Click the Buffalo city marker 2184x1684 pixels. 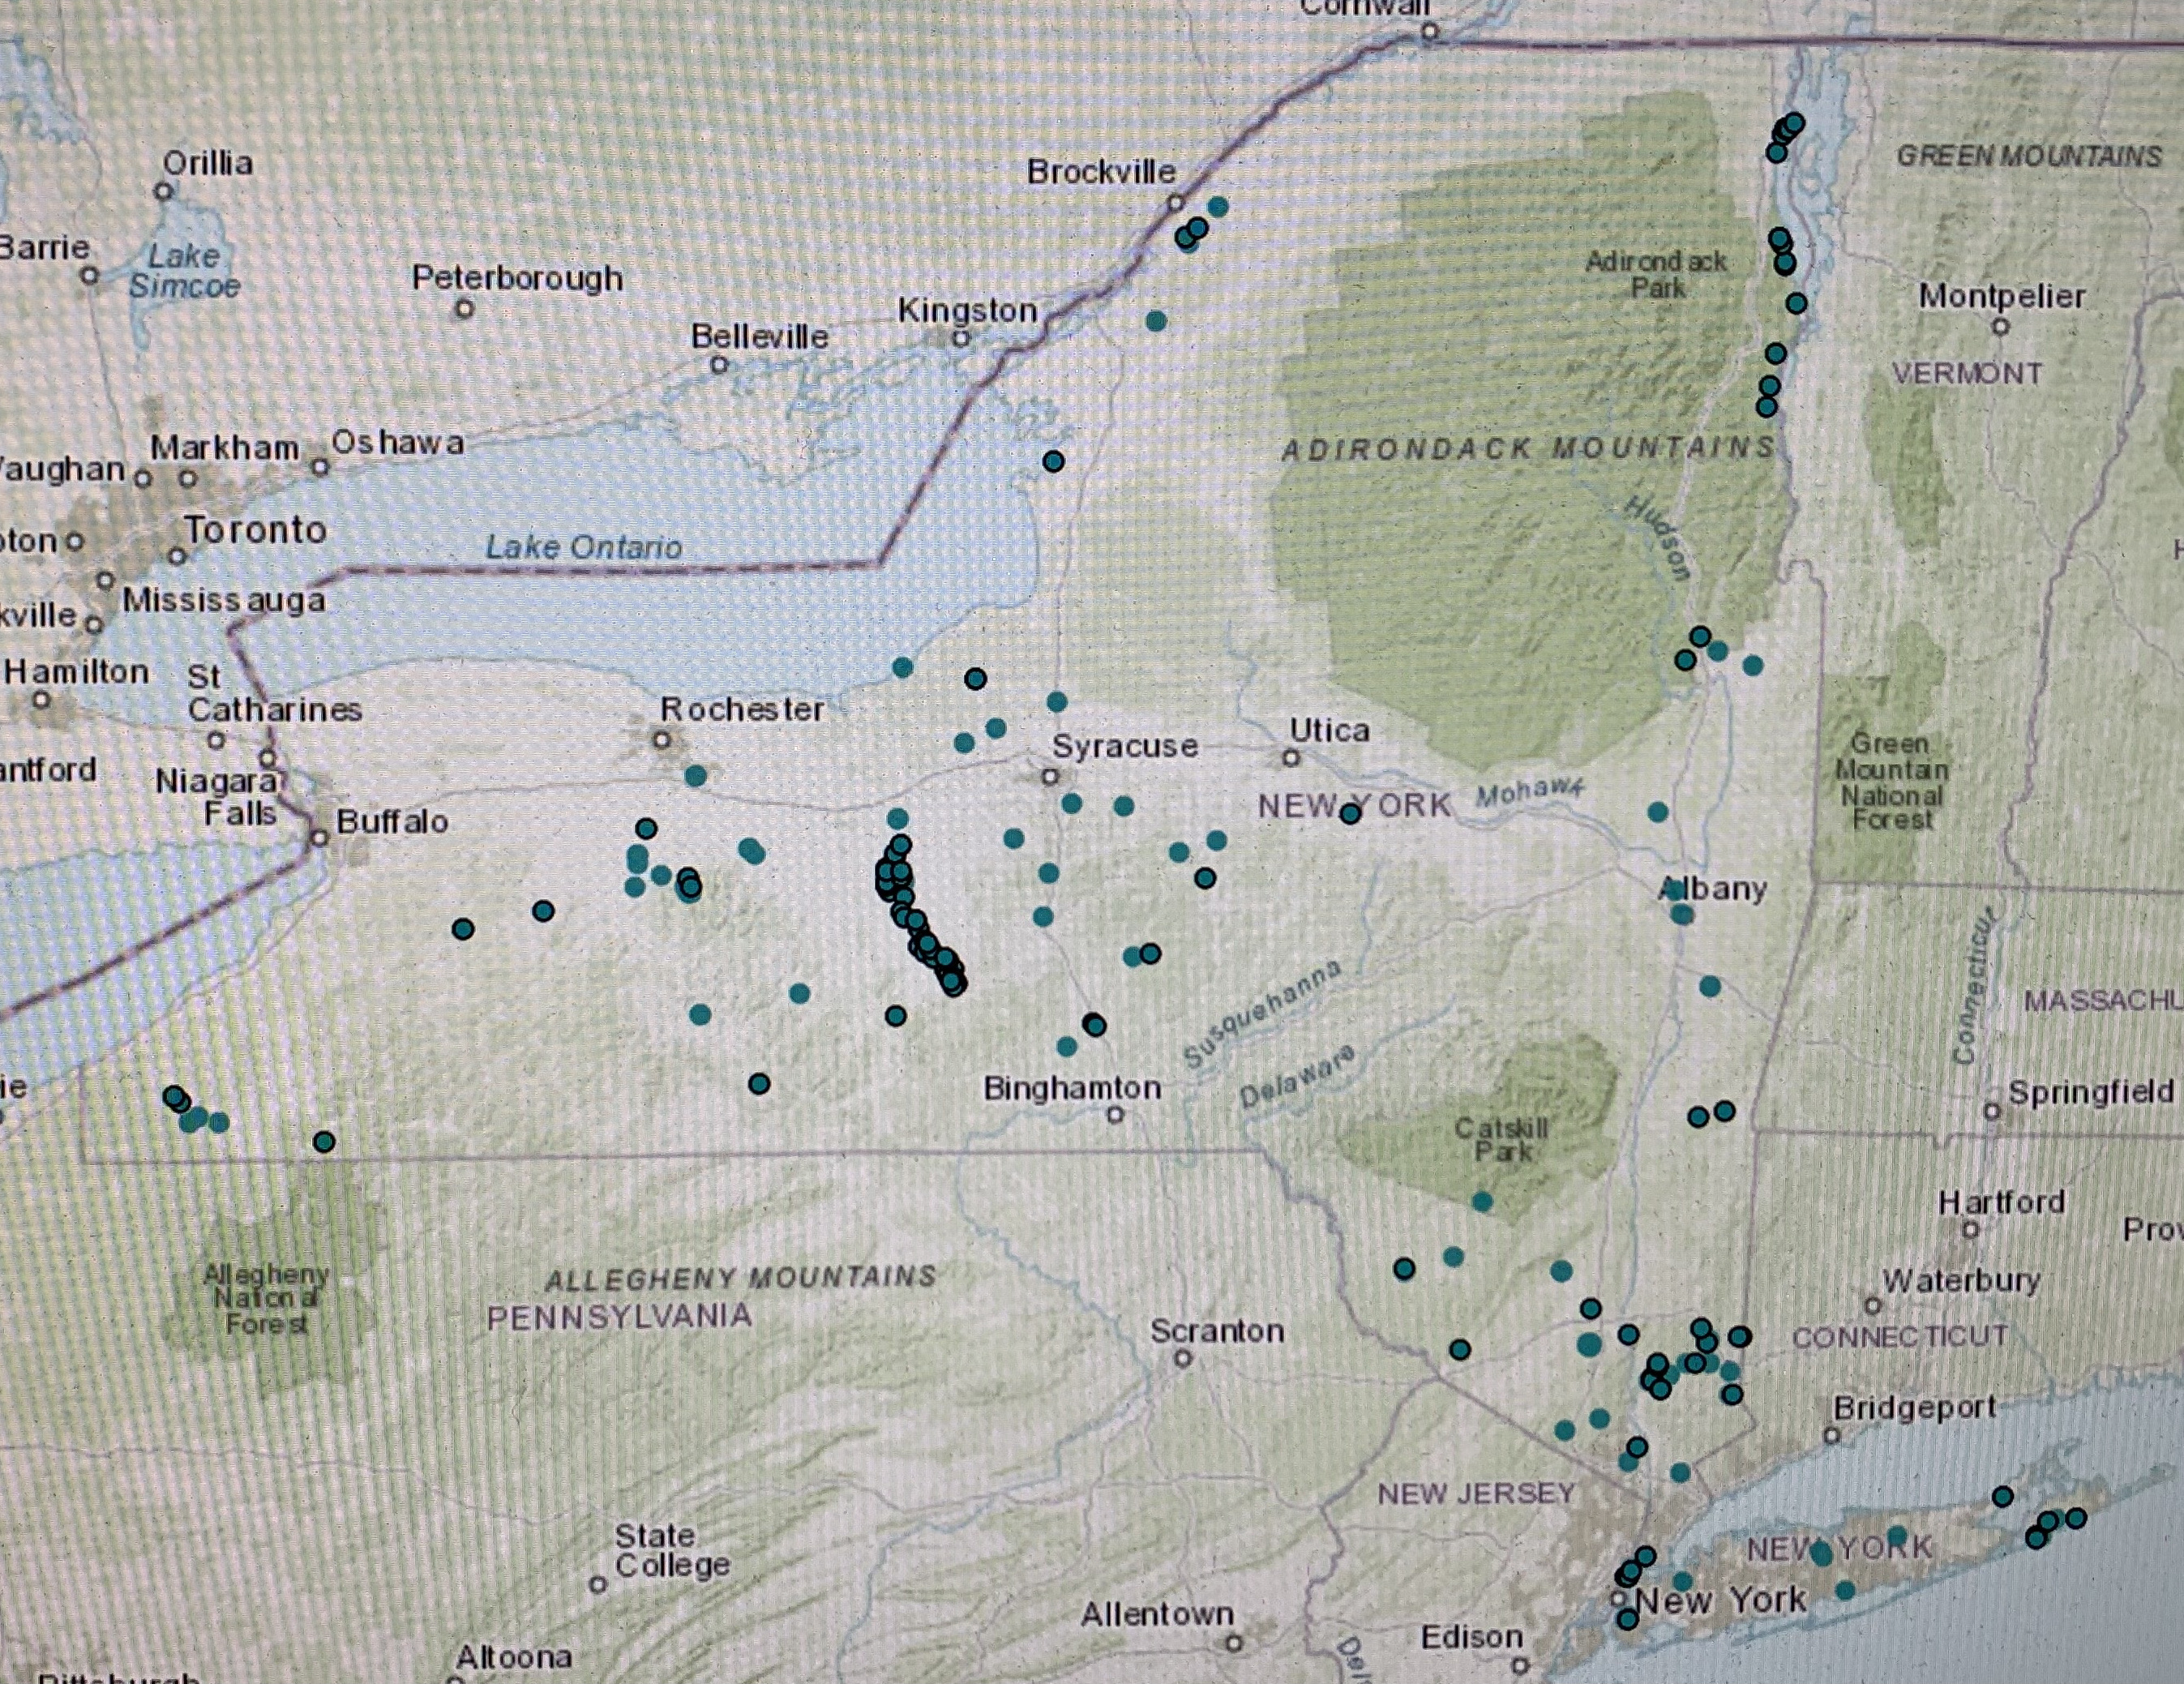click(x=319, y=837)
